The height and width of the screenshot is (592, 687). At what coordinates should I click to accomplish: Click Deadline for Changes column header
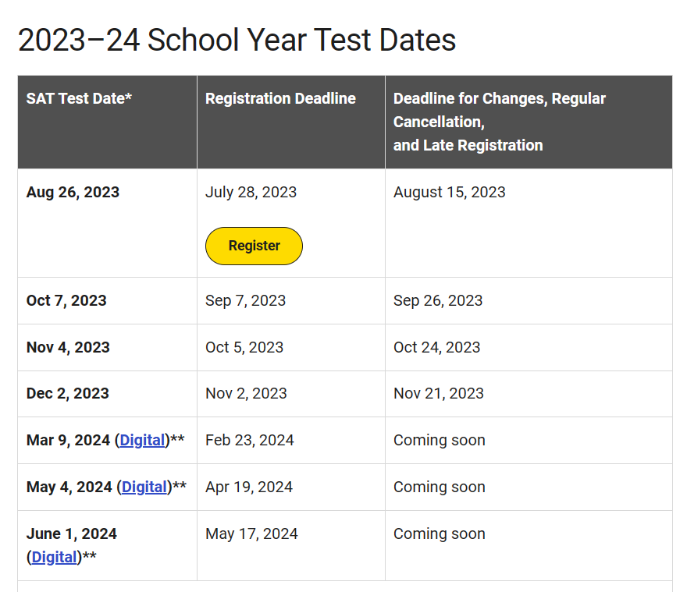click(500, 122)
